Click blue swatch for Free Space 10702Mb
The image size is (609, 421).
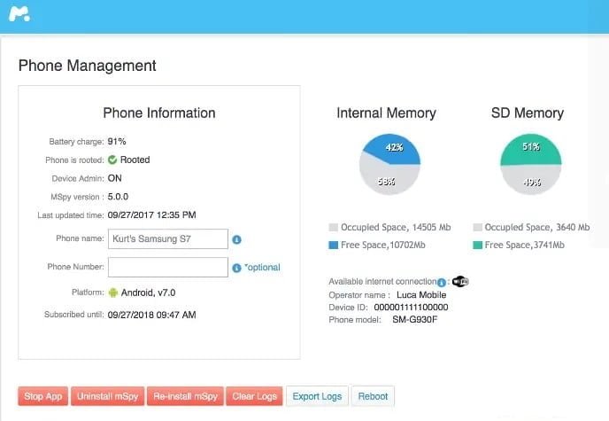(333, 245)
